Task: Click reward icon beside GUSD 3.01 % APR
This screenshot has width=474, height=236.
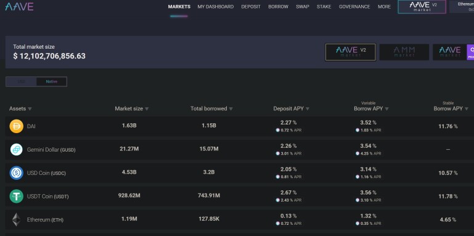Action: tap(277, 153)
